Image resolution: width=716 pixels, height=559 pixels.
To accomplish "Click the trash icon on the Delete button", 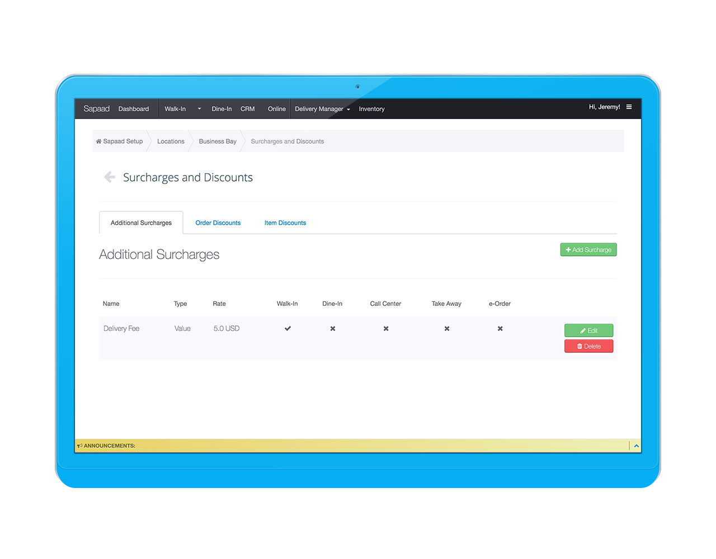I will 580,345.
